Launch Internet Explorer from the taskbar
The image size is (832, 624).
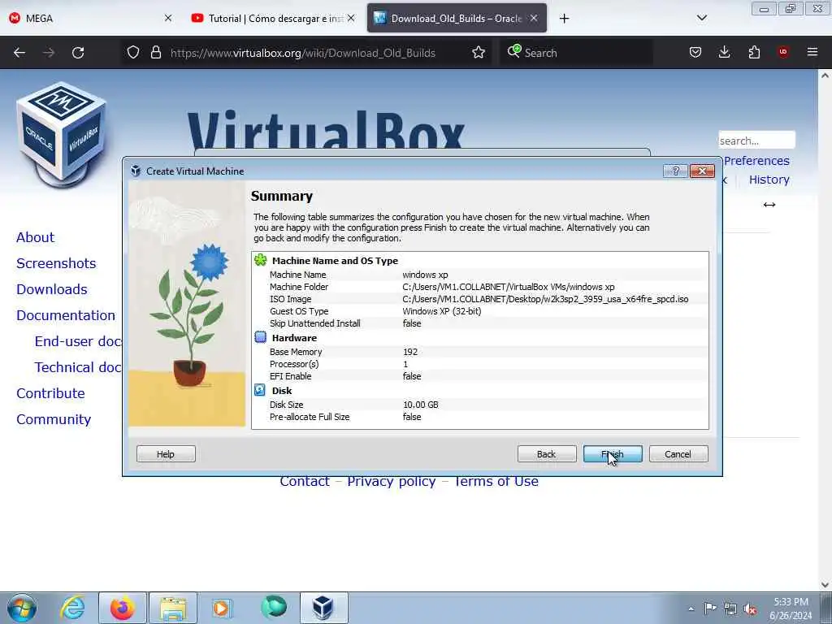click(72, 608)
